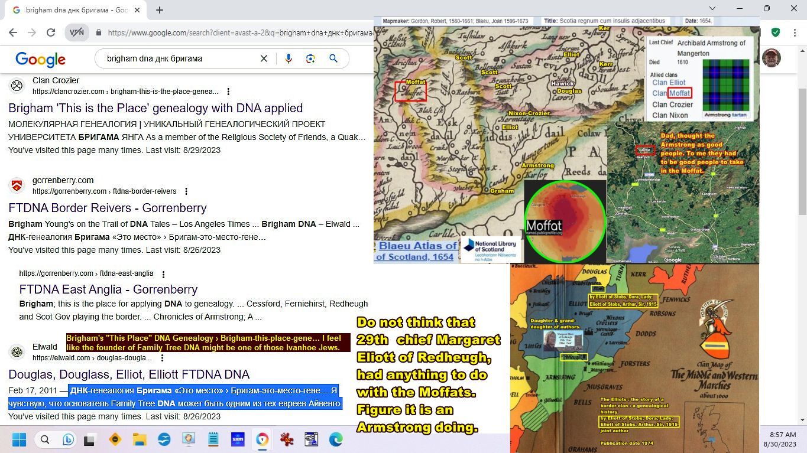The image size is (807, 453).
Task: Click the gorrenberry.com site favicon
Action: (x=17, y=185)
